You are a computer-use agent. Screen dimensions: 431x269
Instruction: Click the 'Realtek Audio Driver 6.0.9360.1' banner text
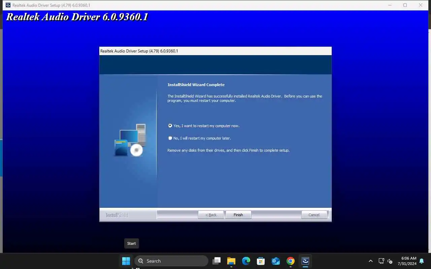tap(77, 17)
